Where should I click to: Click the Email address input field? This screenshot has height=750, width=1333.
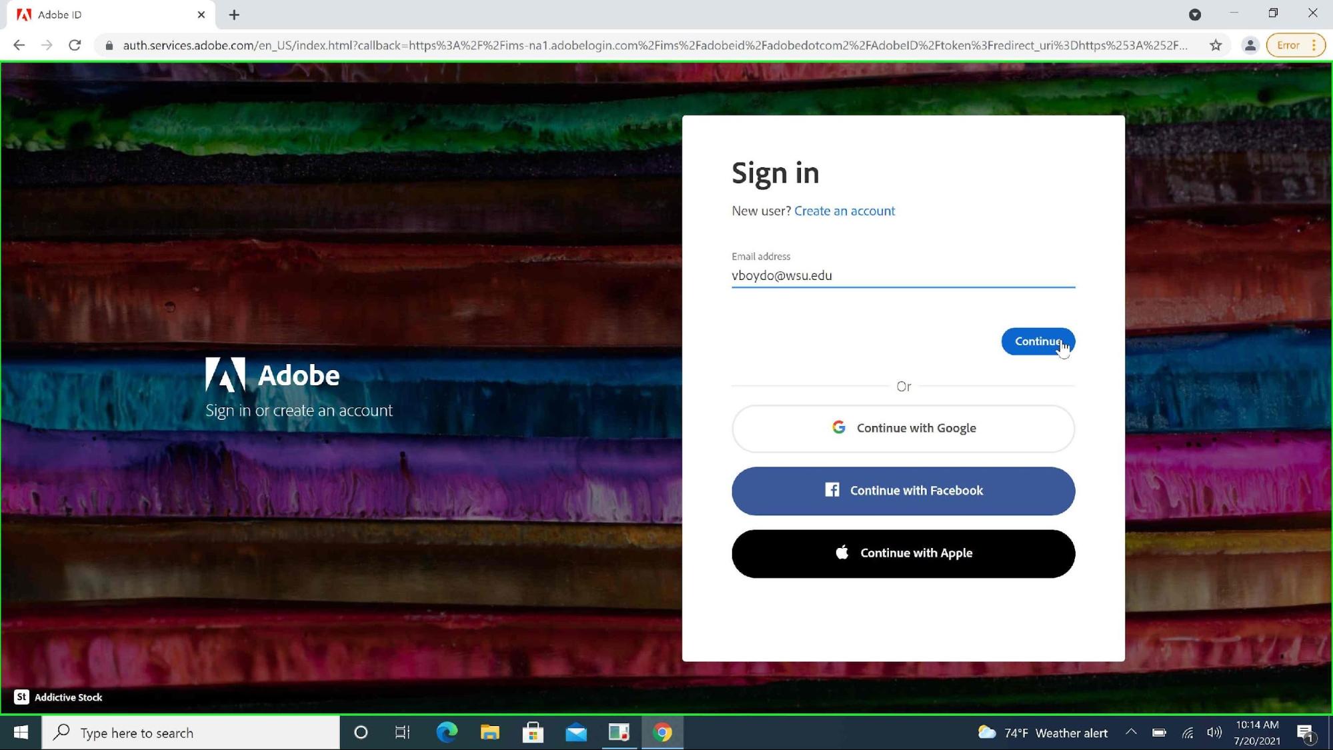[x=902, y=275]
